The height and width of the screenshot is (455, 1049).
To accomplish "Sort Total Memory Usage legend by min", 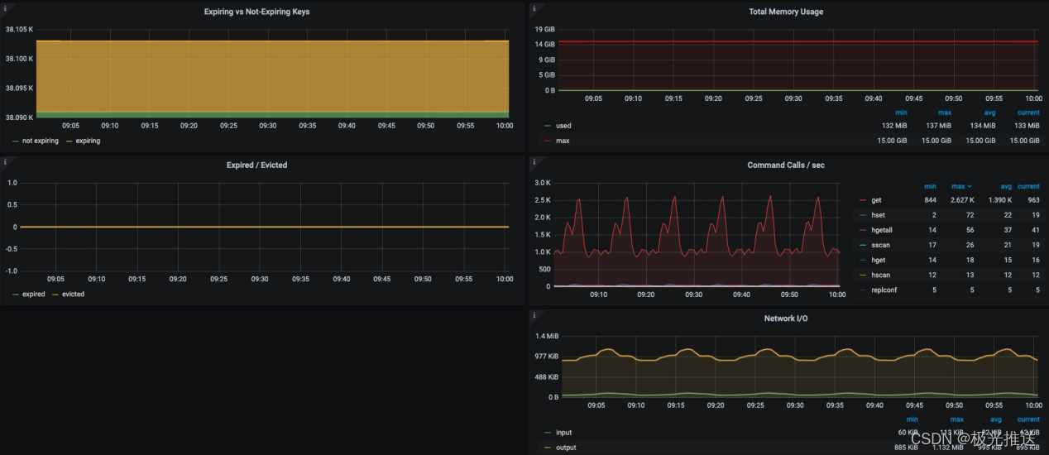I will 901,113.
